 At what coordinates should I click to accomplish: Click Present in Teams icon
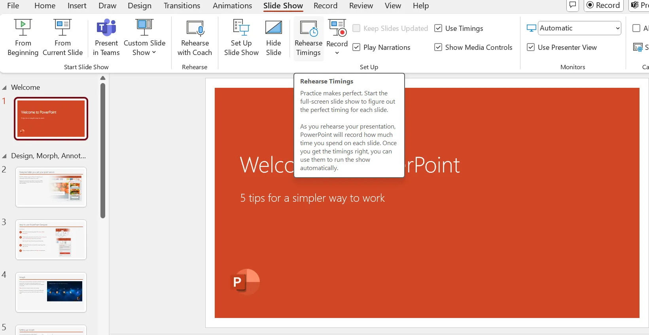point(106,28)
